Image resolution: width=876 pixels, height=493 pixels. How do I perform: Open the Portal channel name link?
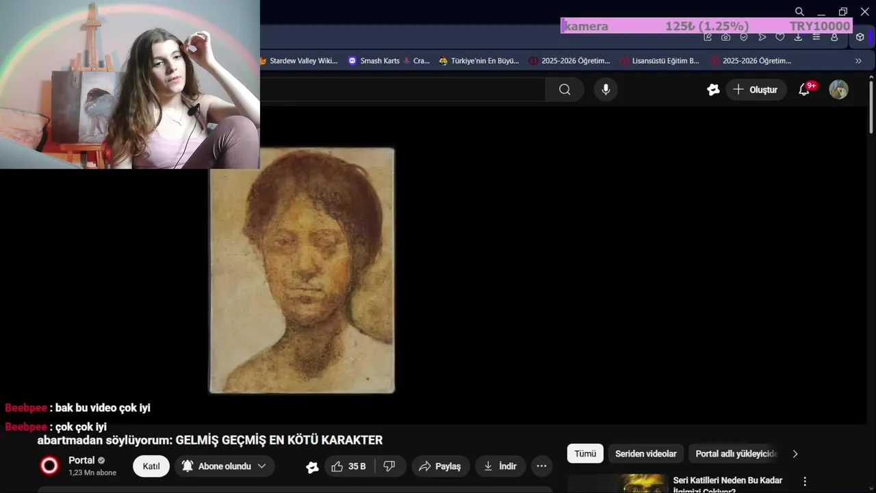tap(81, 460)
